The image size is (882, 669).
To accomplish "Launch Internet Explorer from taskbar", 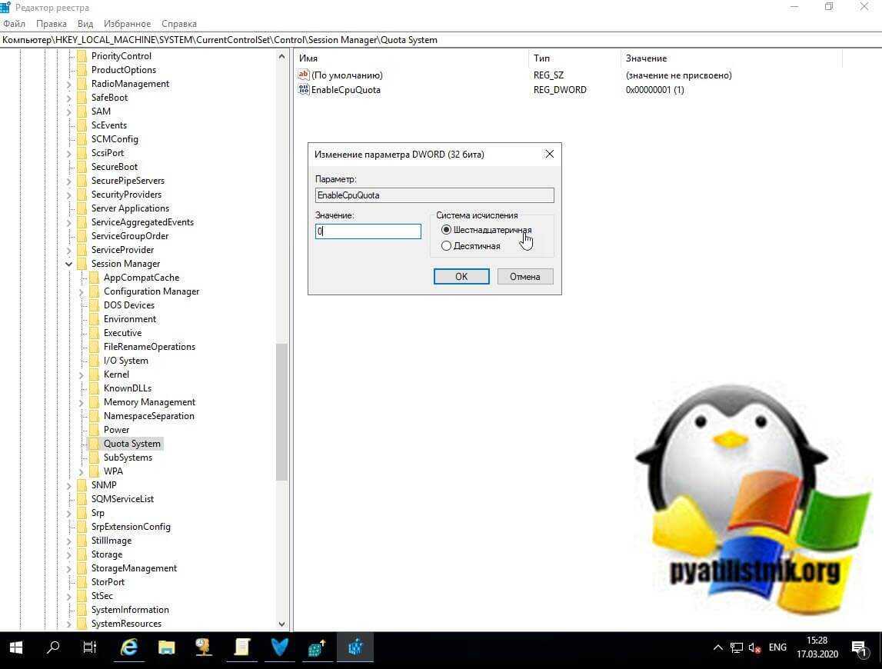I will point(129,647).
